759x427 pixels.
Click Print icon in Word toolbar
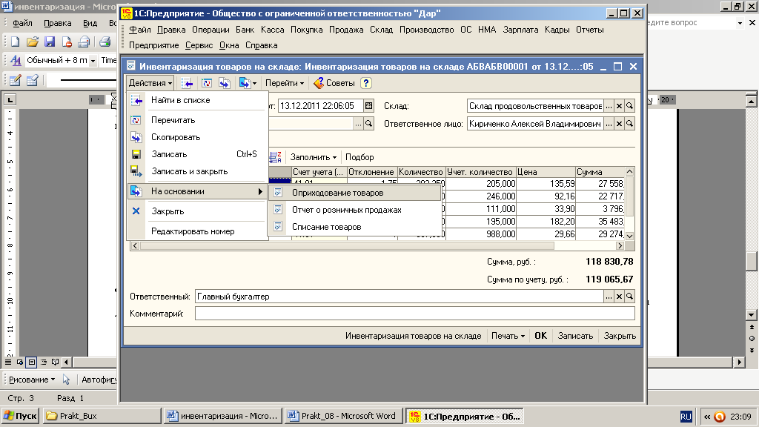[x=105, y=42]
